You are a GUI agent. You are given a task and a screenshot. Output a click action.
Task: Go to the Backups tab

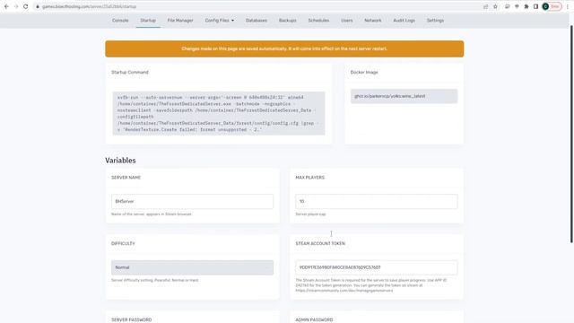[288, 21]
